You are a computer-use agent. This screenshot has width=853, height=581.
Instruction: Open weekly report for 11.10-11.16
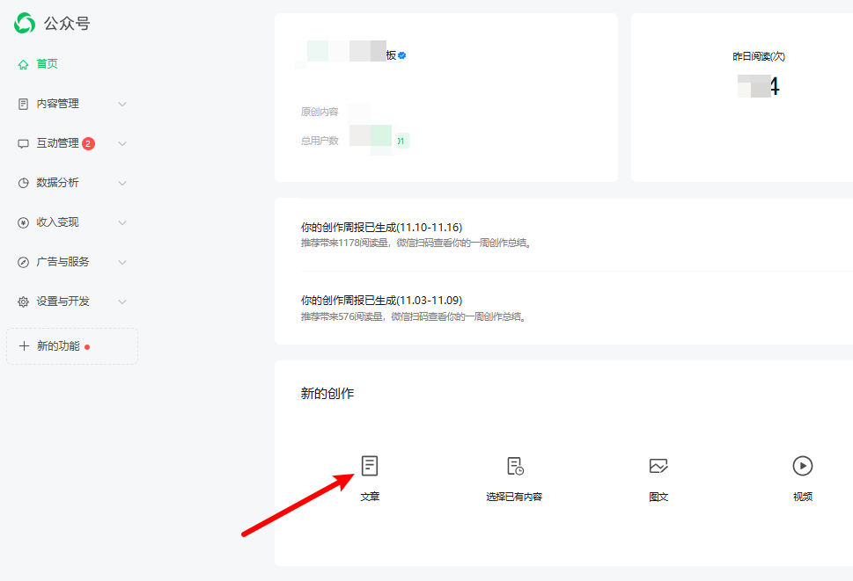pyautogui.click(x=381, y=228)
